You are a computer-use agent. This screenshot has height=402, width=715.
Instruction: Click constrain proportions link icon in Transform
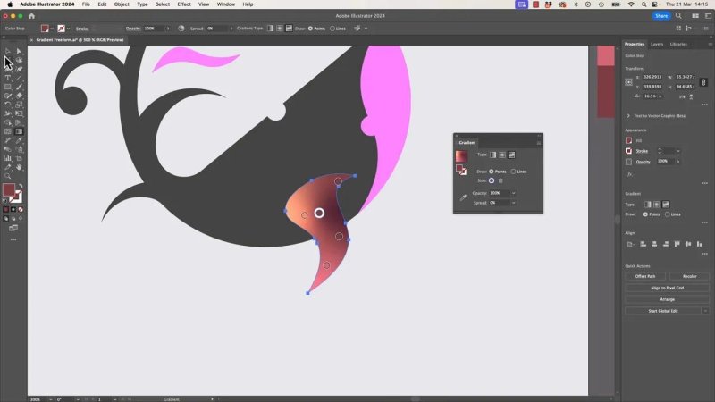(x=703, y=82)
